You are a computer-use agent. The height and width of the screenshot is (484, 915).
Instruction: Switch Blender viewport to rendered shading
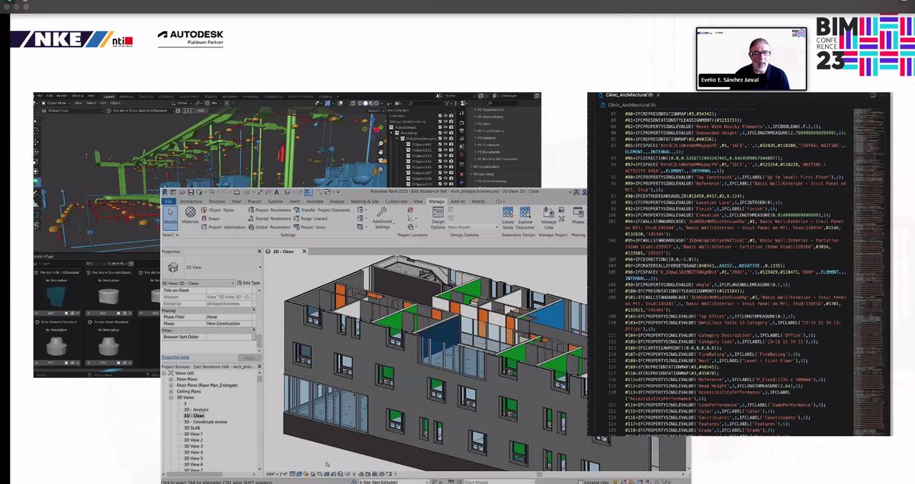click(377, 103)
